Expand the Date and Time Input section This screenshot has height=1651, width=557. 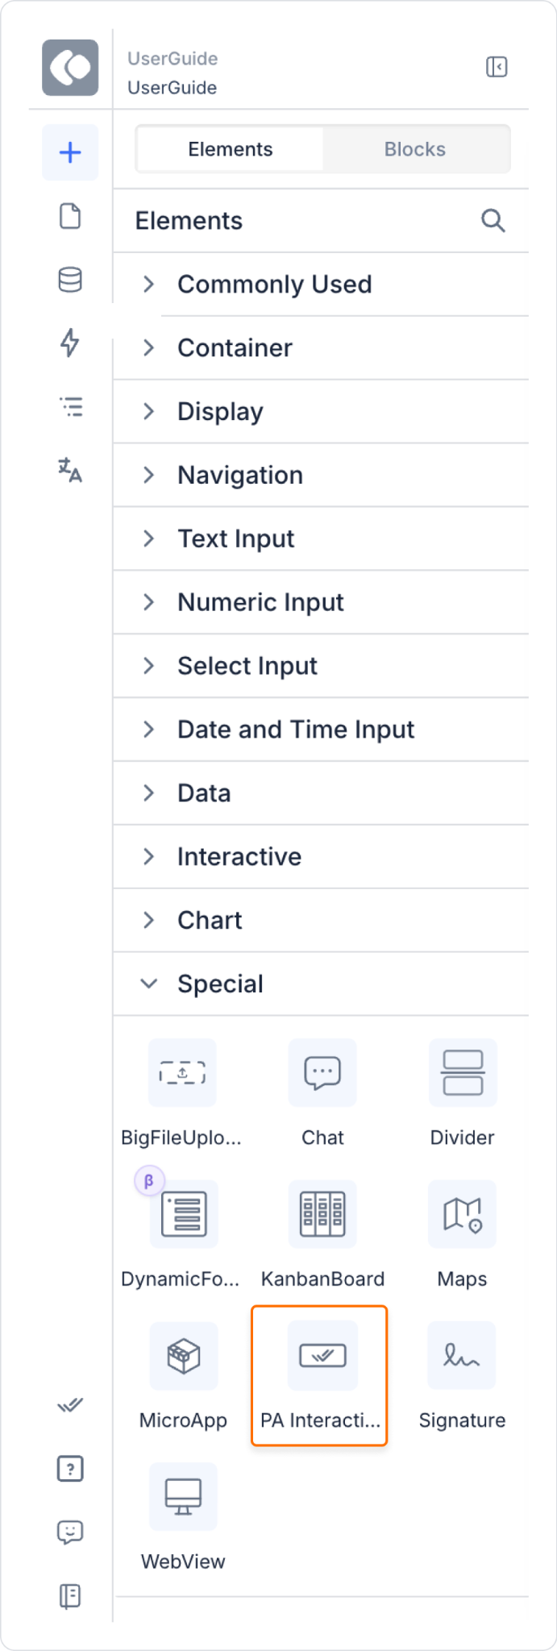321,730
